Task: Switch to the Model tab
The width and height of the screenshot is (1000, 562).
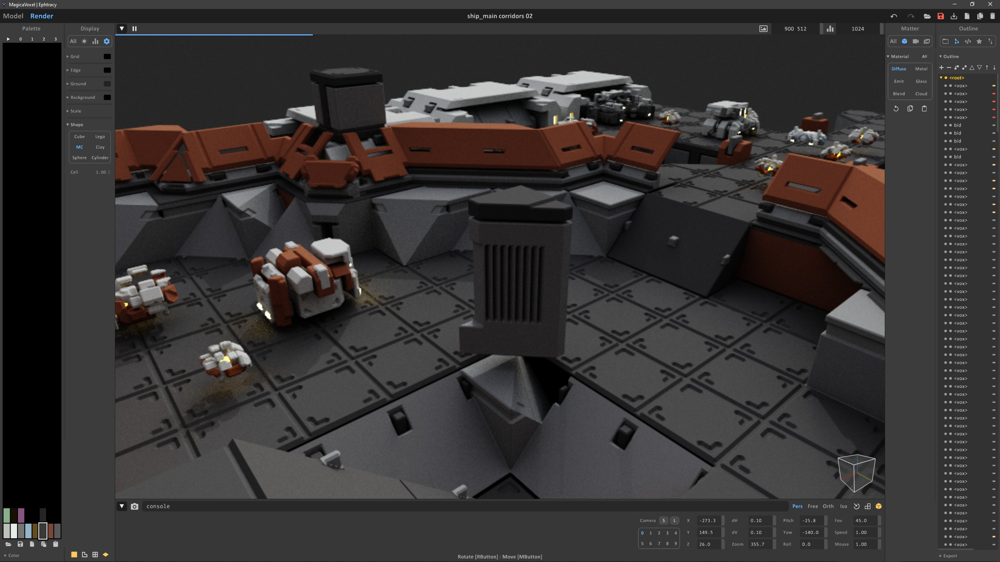Action: coord(13,16)
